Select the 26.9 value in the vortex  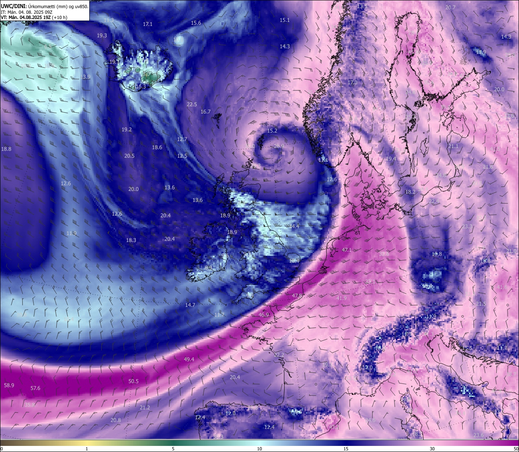279,146
